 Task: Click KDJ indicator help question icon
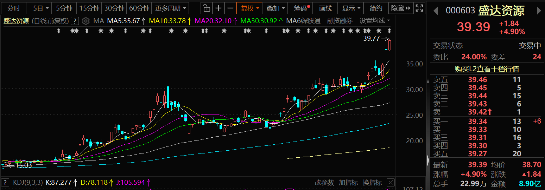pyautogui.click(x=6, y=183)
